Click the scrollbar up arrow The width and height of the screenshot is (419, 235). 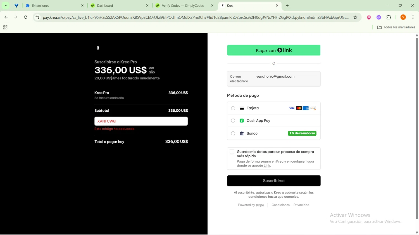417,35
